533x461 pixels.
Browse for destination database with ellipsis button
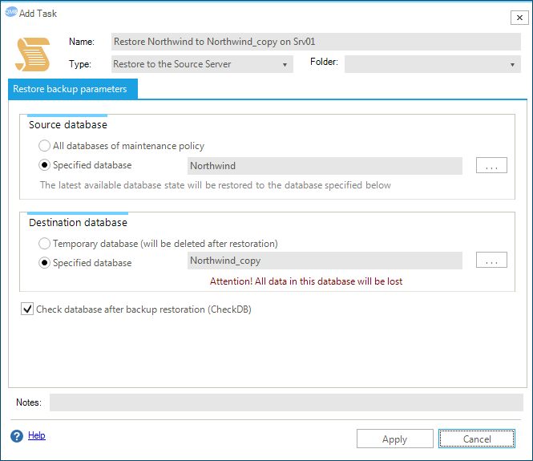(x=491, y=261)
